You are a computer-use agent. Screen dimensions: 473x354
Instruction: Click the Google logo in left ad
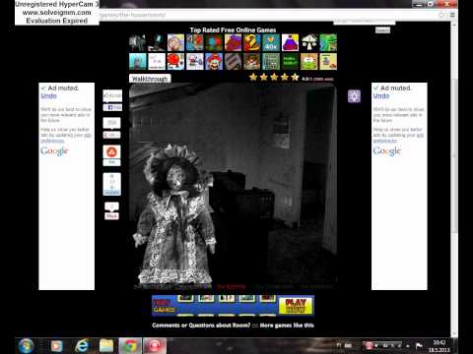point(54,151)
